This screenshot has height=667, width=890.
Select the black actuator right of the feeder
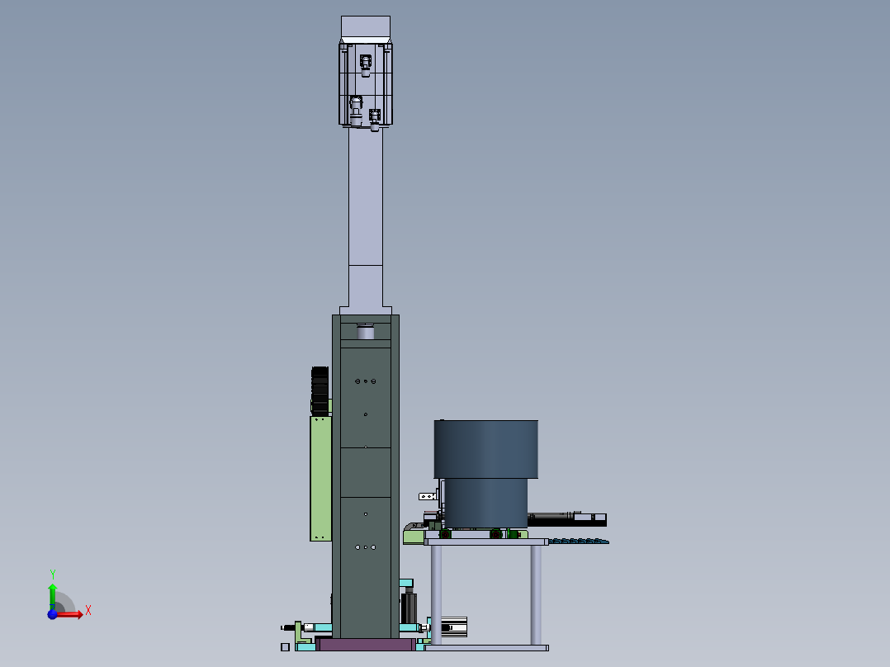click(x=566, y=519)
